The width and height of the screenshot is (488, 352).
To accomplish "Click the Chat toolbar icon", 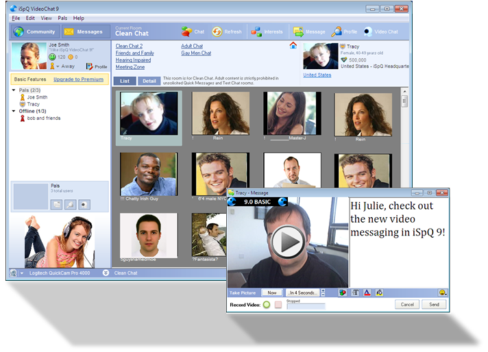I will click(193, 32).
